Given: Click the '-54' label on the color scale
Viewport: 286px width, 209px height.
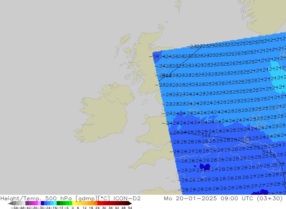Looking at the screenshot, I should click(x=14, y=208).
